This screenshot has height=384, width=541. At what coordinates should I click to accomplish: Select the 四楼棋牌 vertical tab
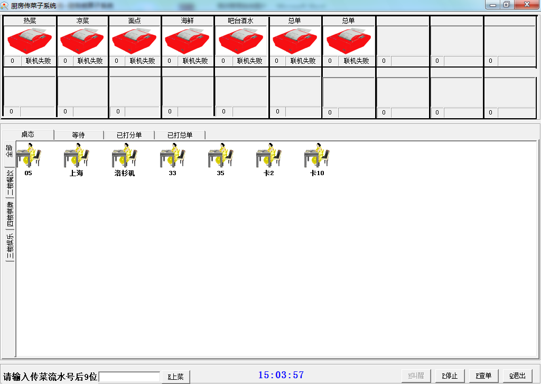coord(10,214)
